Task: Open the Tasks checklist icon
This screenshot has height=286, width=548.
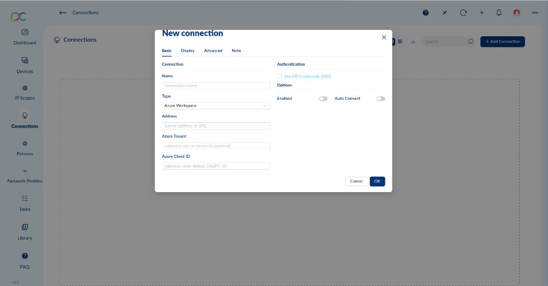Action: 25,198
